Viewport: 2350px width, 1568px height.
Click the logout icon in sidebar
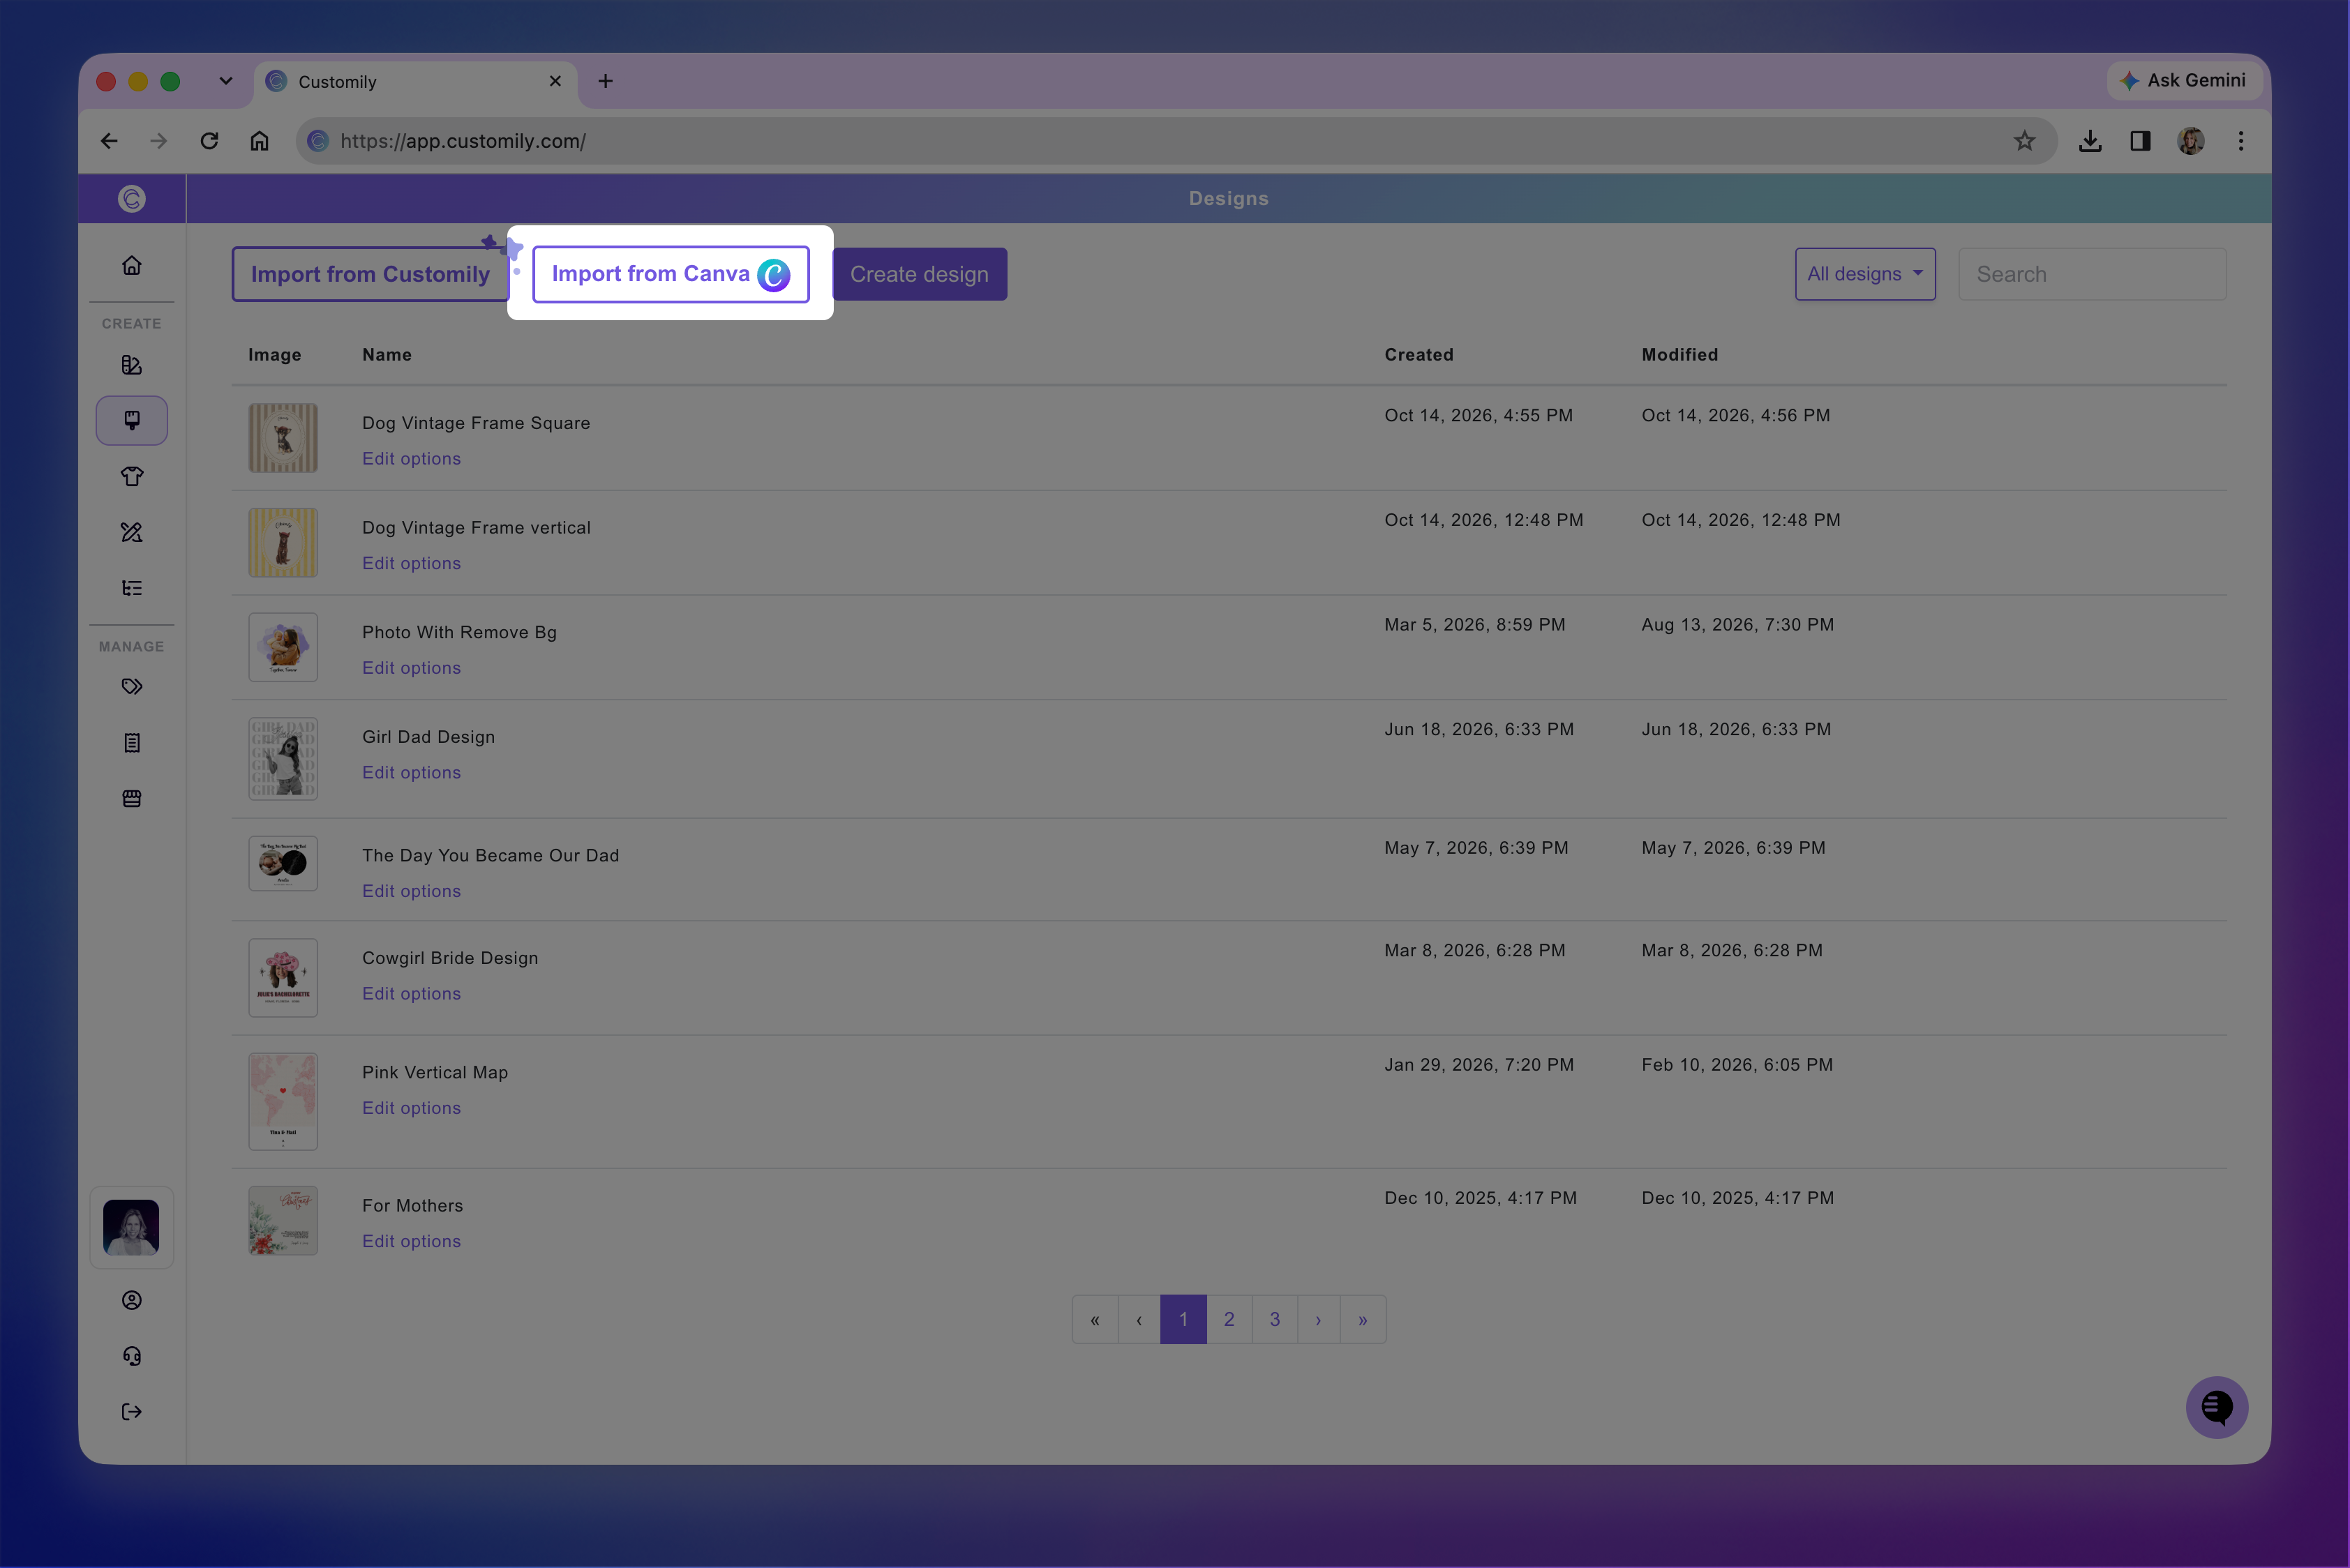(x=131, y=1412)
